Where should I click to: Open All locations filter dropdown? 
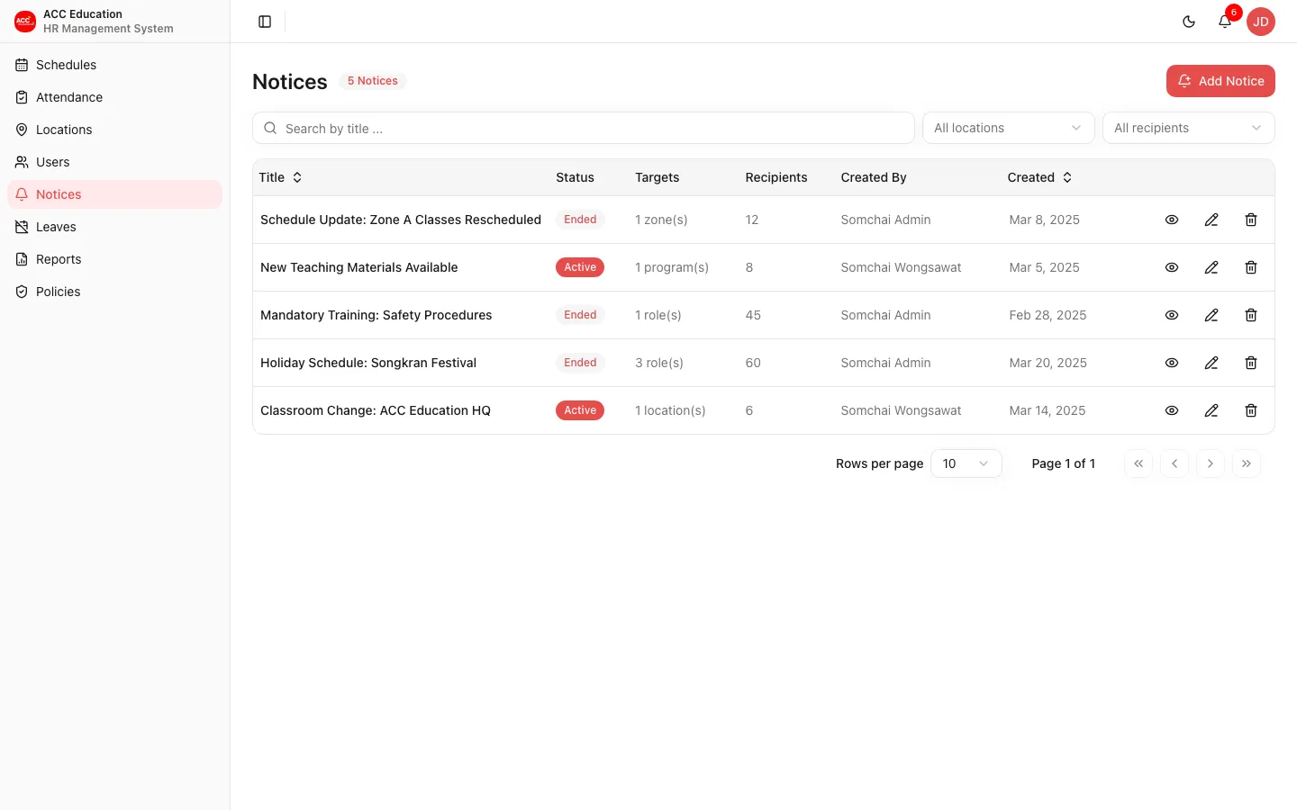[x=1009, y=128]
